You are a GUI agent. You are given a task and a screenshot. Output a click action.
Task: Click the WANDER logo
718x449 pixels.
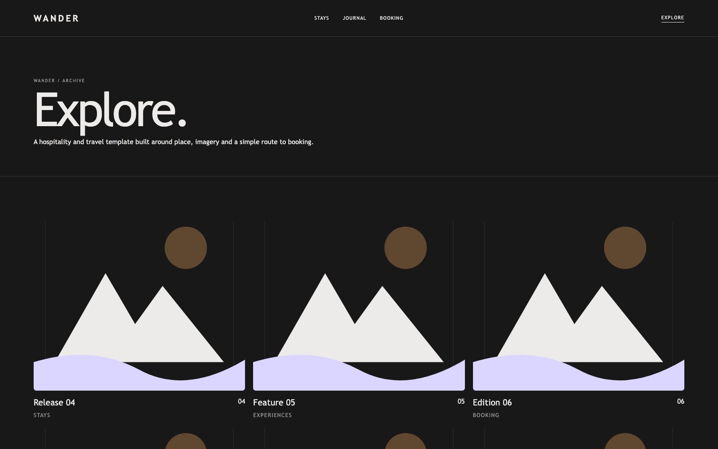tap(56, 18)
